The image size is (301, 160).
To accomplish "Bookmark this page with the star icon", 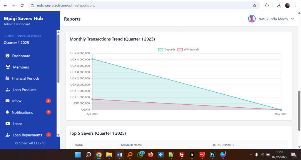I will click(255, 5).
